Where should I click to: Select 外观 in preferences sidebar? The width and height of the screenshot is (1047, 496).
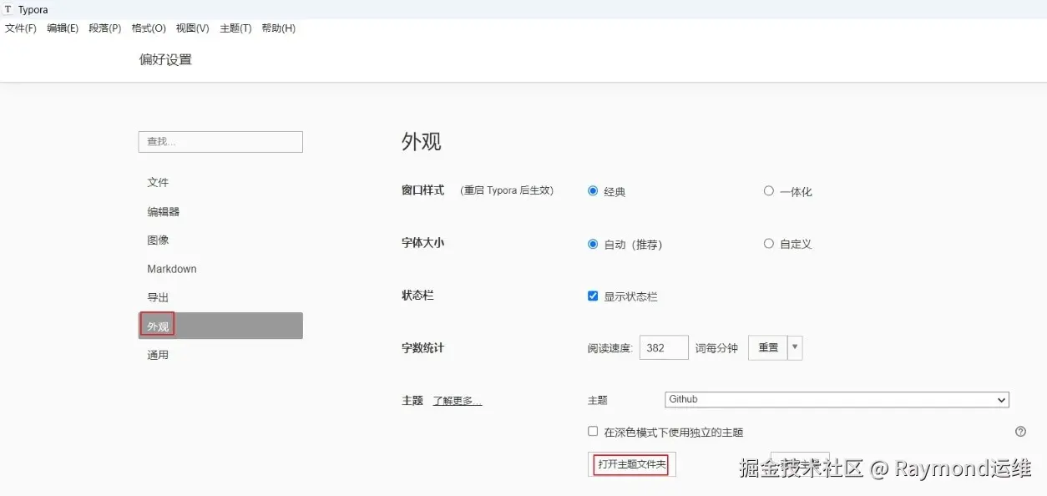click(220, 326)
